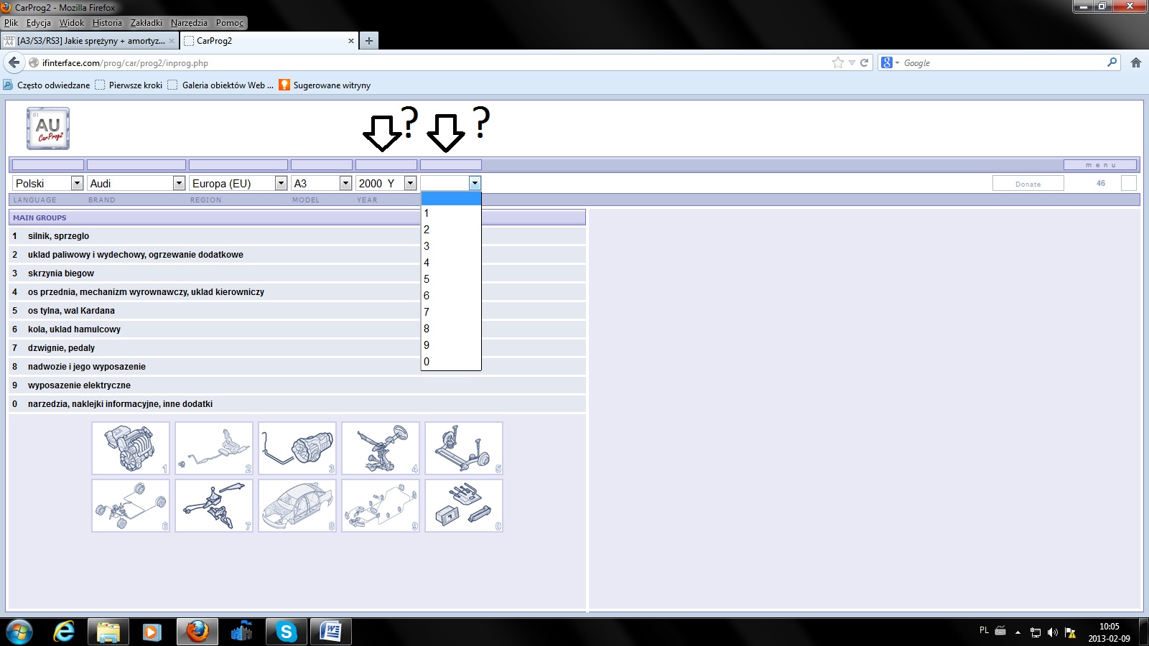Select the dzwignie, pedaly row
Viewport: 1149px width, 646px height.
point(297,348)
